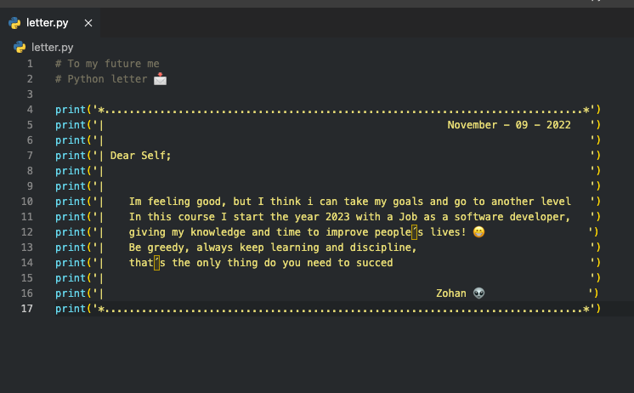The image size is (634, 393).
Task: Click the grinning emoji on line 12
Action: click(478, 232)
